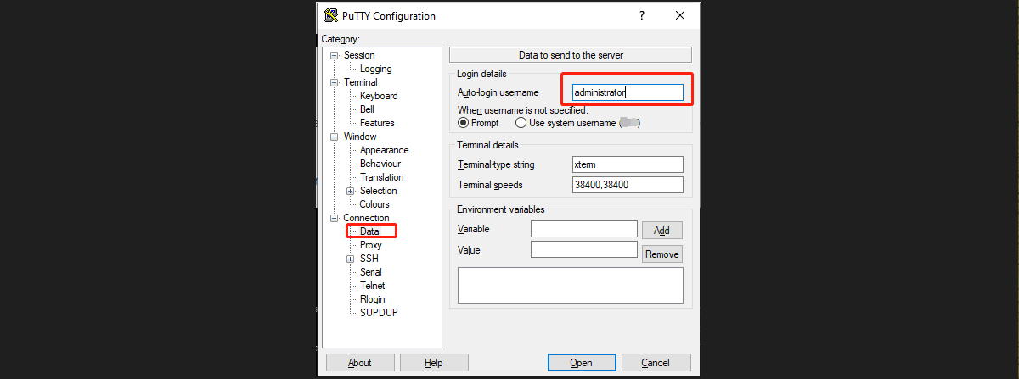Expand the SSH tree node
Image resolution: width=1019 pixels, height=379 pixels.
[351, 259]
